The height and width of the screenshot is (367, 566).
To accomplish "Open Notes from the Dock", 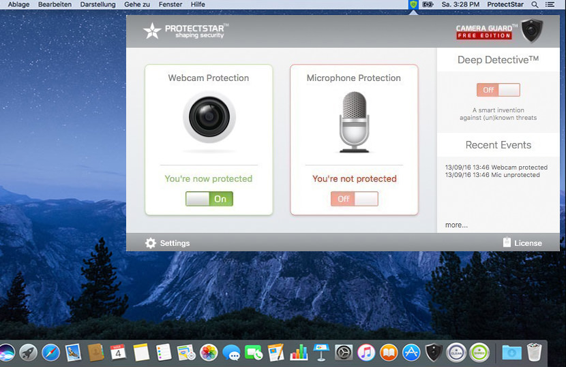I will tap(140, 353).
